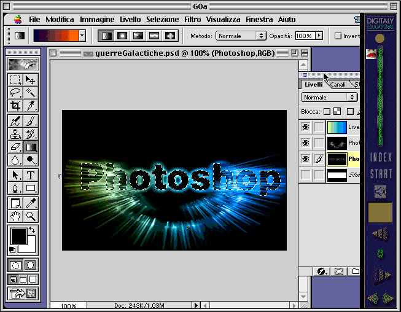401x312 pixels.
Task: Switch to Standard editing mode
Action: pos(15,265)
